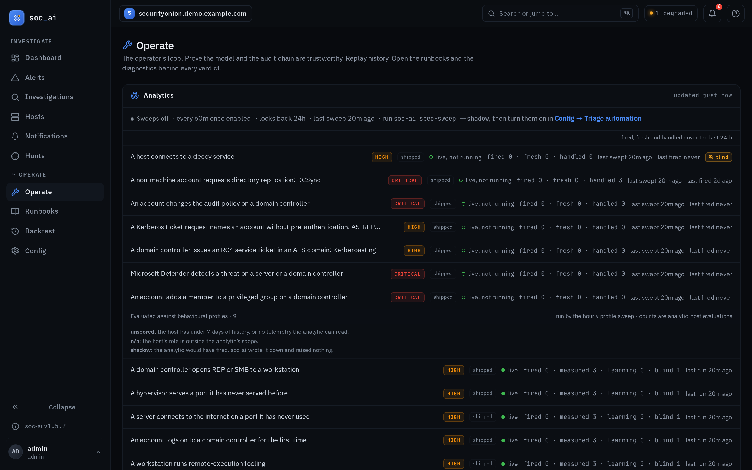
Task: Click the AD user avatar
Action: coord(16,452)
